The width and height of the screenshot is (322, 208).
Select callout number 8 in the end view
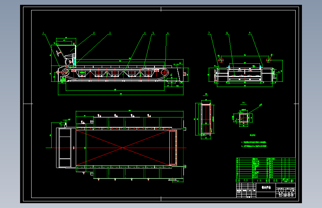[227, 33]
